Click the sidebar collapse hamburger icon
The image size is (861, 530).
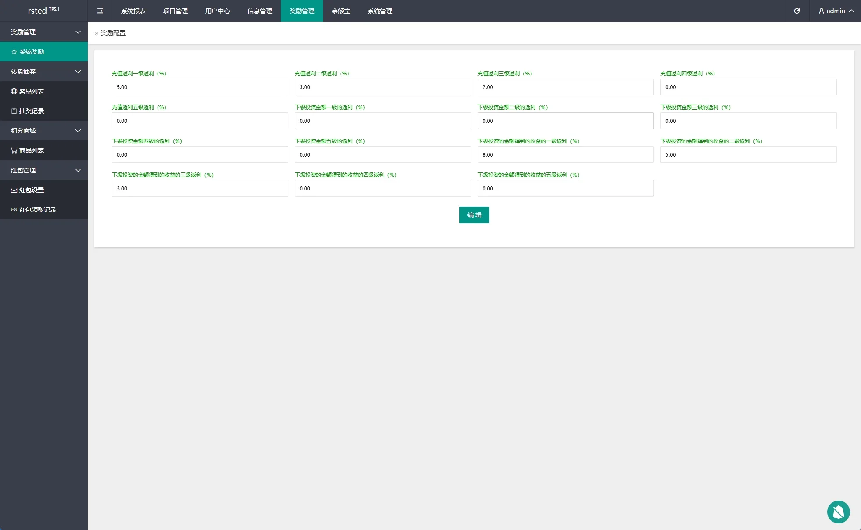pos(100,11)
